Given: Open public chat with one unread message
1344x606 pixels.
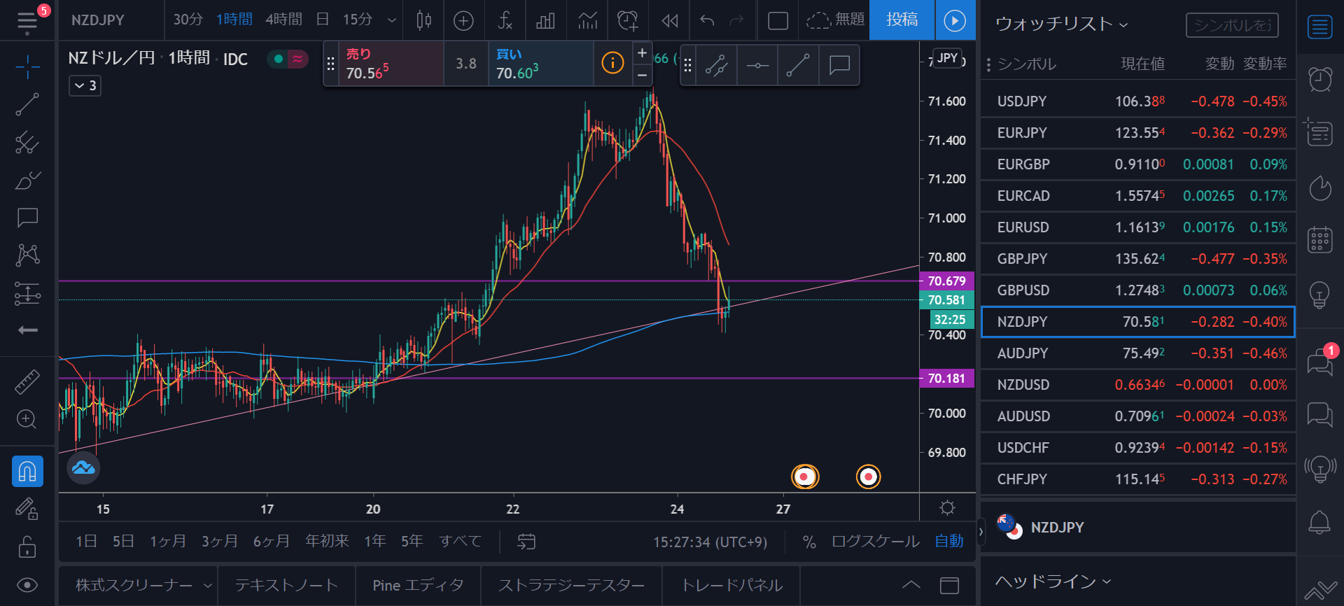Looking at the screenshot, I should [1320, 362].
